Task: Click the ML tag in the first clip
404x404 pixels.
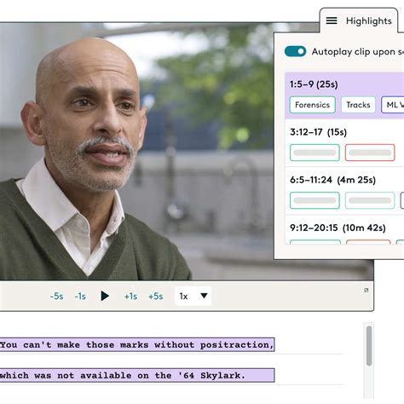Action: (x=393, y=105)
